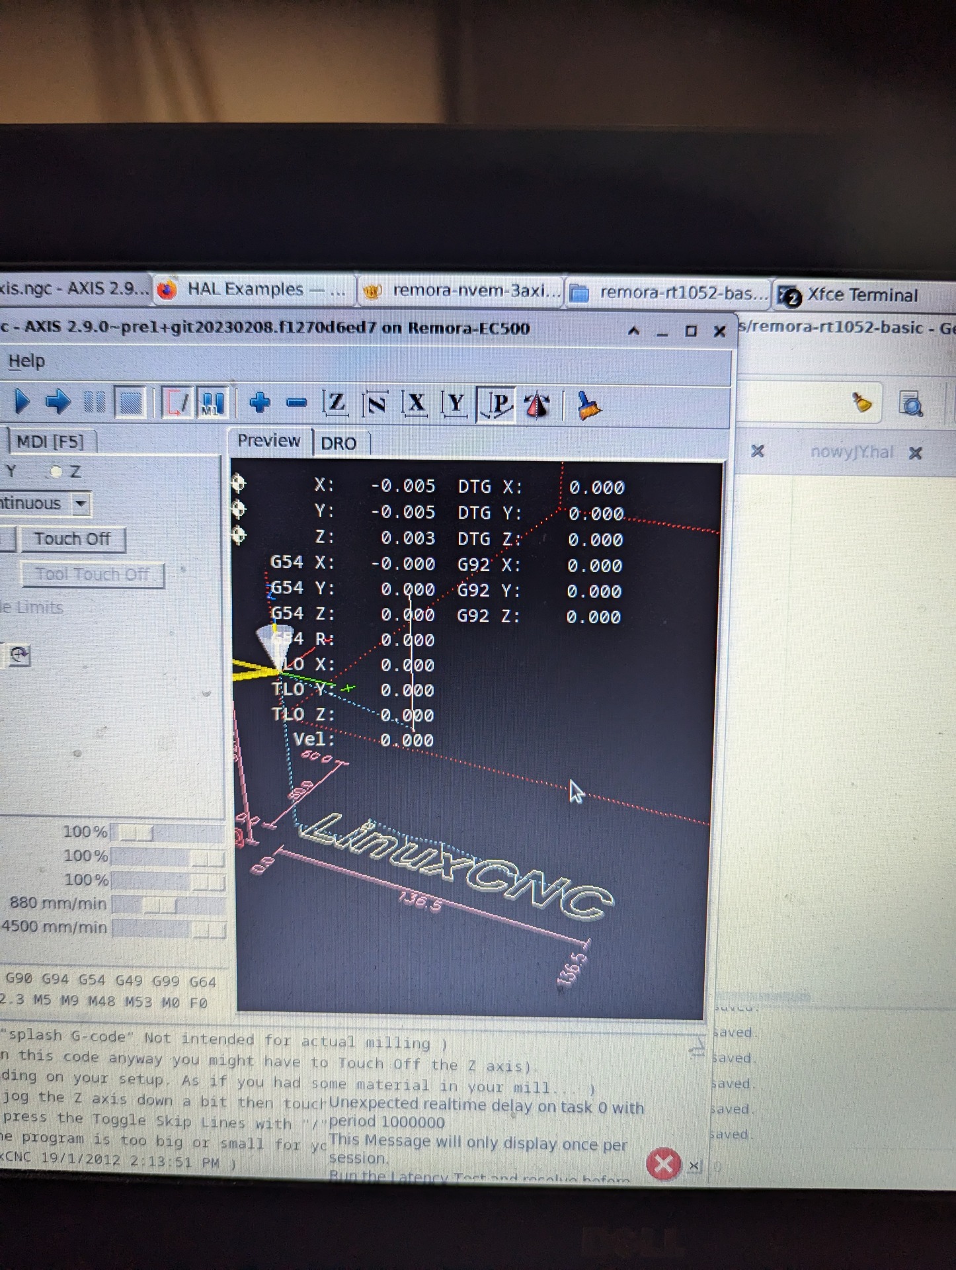Switch to remora-nvem-3axi taskbar entry
The height and width of the screenshot is (1270, 956).
point(461,291)
